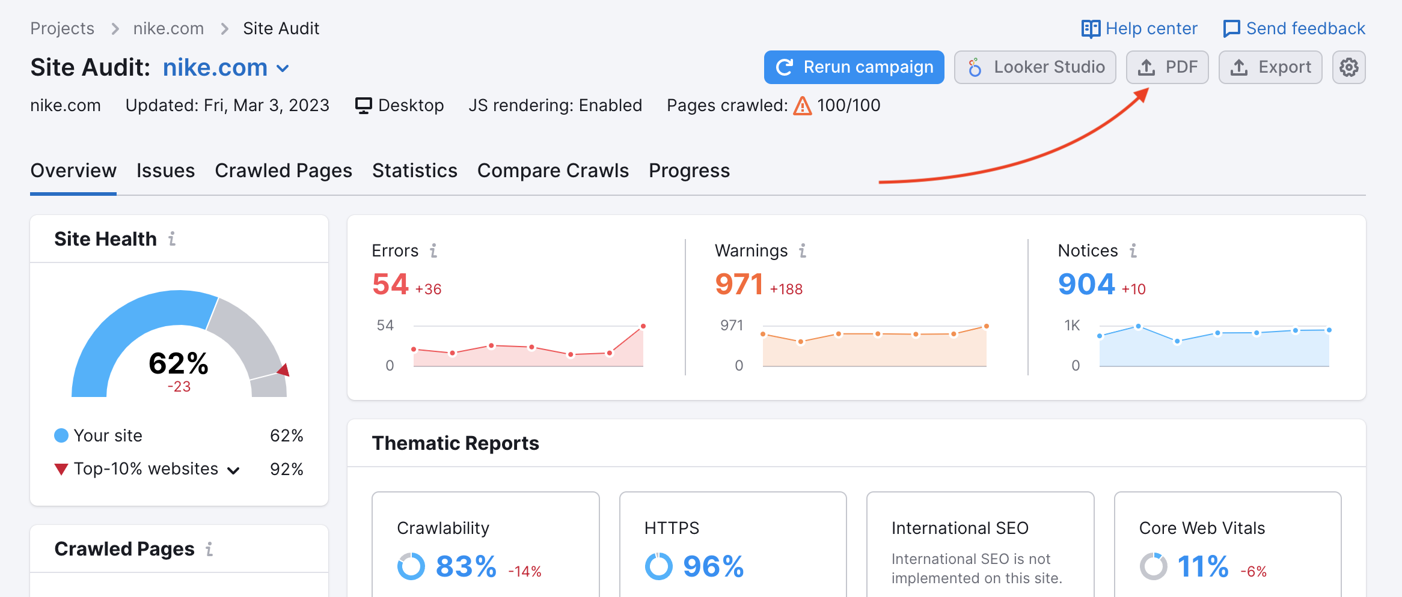The height and width of the screenshot is (597, 1402).
Task: Click the 92% Top-10% websites value
Action: tap(287, 469)
